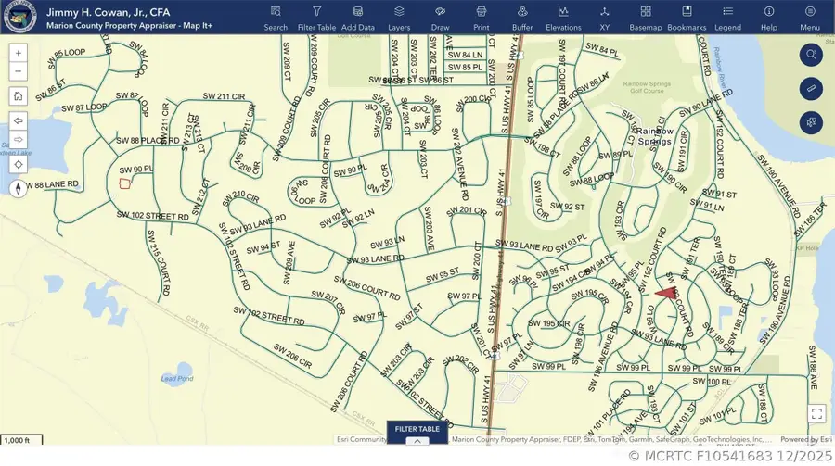Click the Rainbow Springs place label
The image size is (835, 466).
[654, 136]
